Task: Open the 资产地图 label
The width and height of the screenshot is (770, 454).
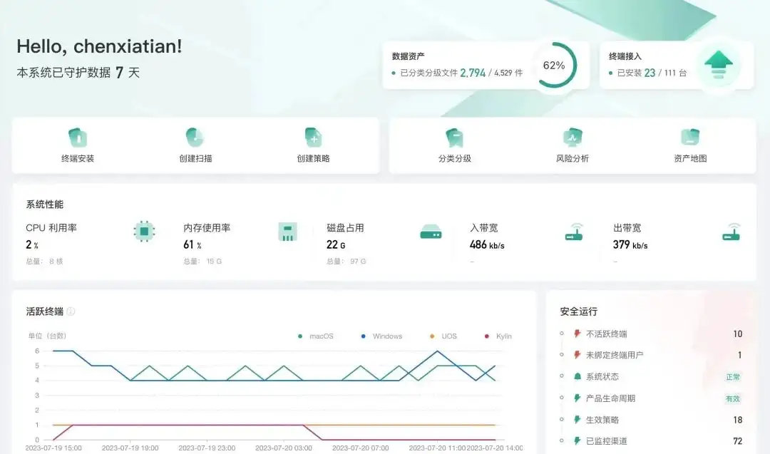Action: (x=690, y=158)
